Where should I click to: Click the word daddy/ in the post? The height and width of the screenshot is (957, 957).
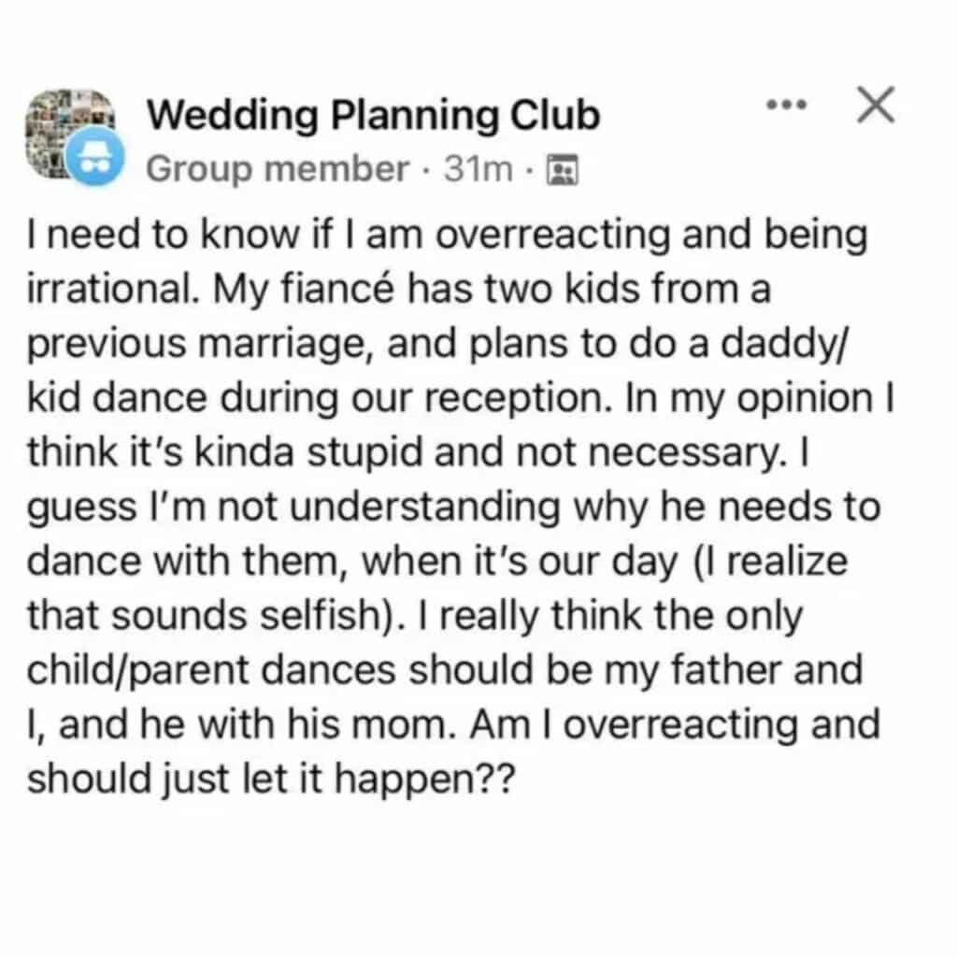pos(784,344)
